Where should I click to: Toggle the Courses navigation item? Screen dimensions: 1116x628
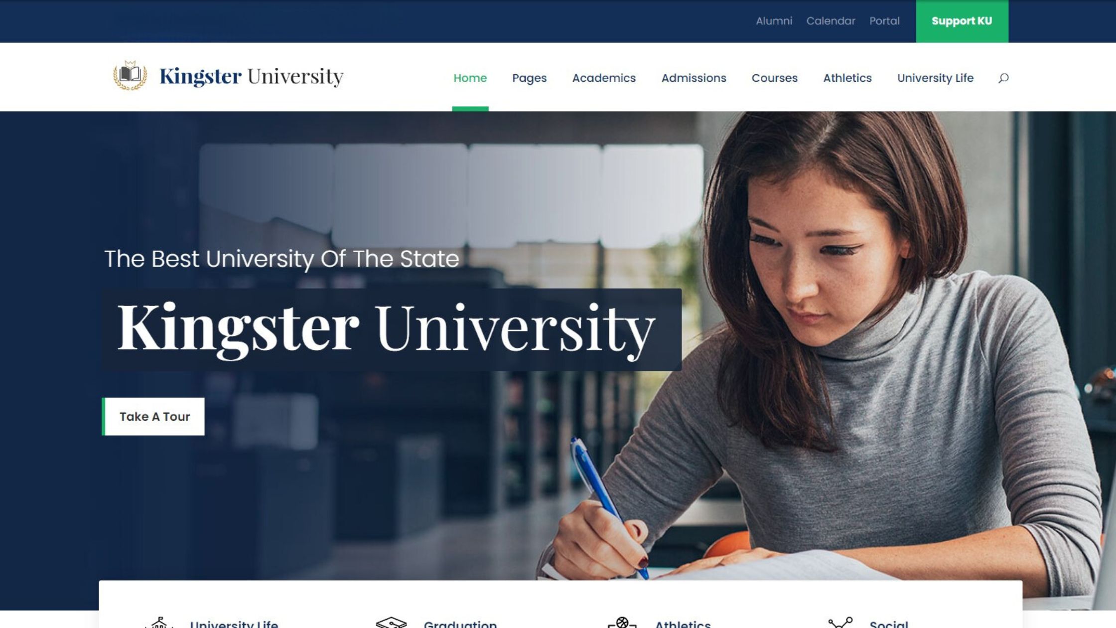click(x=774, y=77)
